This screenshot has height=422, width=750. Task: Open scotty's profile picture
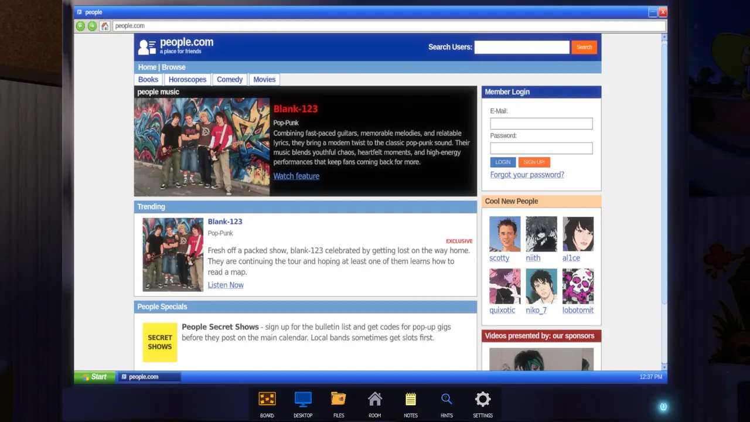coord(505,234)
